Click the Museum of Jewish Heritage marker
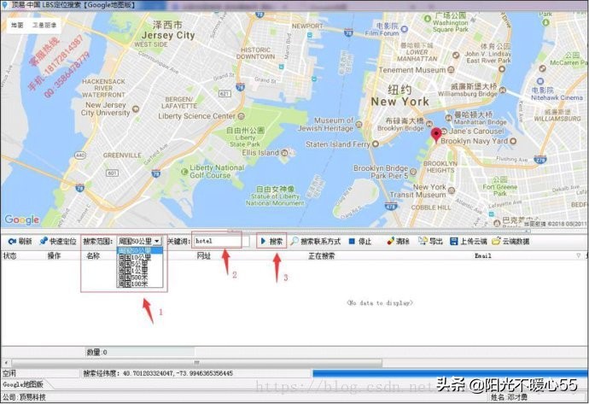The height and width of the screenshot is (404, 589). click(359, 124)
